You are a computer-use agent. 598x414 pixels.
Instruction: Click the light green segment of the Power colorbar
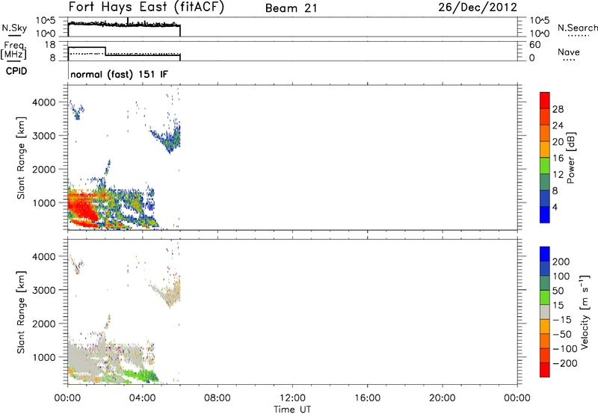(x=545, y=166)
